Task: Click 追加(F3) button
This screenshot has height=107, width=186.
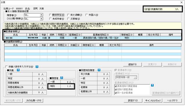Action: [x=132, y=64]
